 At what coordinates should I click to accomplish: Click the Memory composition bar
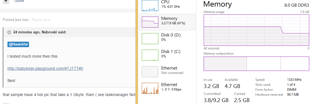[x=256, y=63]
